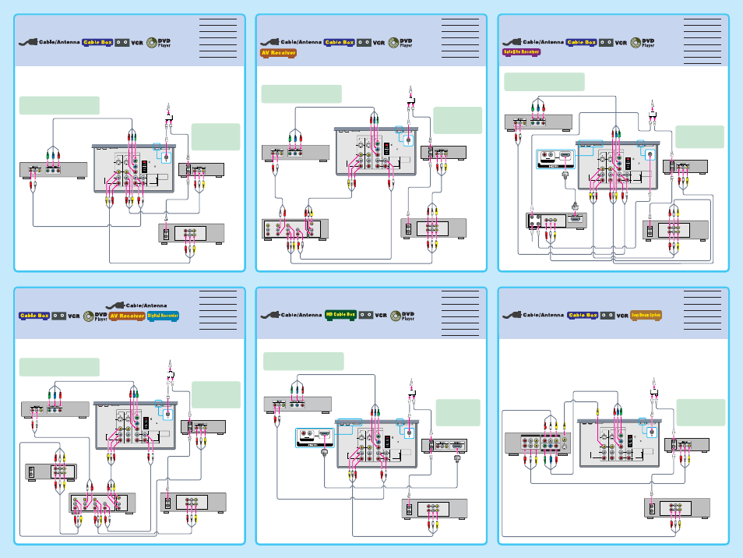Viewport: 743px width, 558px height.
Task: Select the orange Sony Dream System badge
Action: [646, 316]
